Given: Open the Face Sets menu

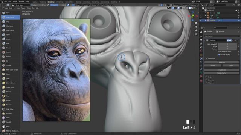Looking at the screenshot, I should [35, 8].
